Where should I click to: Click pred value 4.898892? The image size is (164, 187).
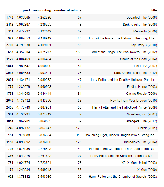click(x=23, y=142)
